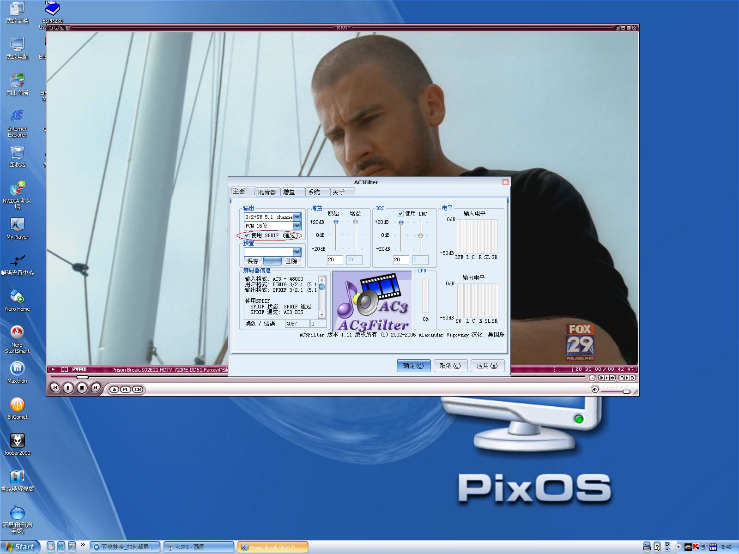Open 阿里旺旺 desktop icon

17,519
